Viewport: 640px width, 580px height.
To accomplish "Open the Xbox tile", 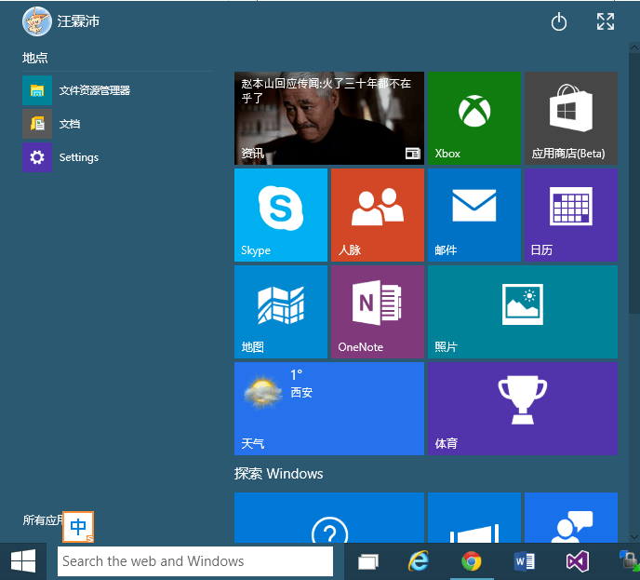I will pos(473,118).
